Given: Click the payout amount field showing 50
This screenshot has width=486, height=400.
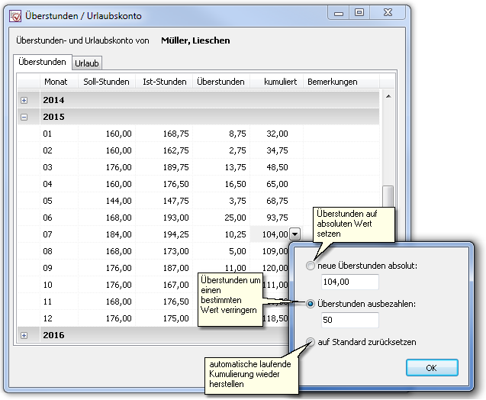Looking at the screenshot, I should pyautogui.click(x=349, y=320).
